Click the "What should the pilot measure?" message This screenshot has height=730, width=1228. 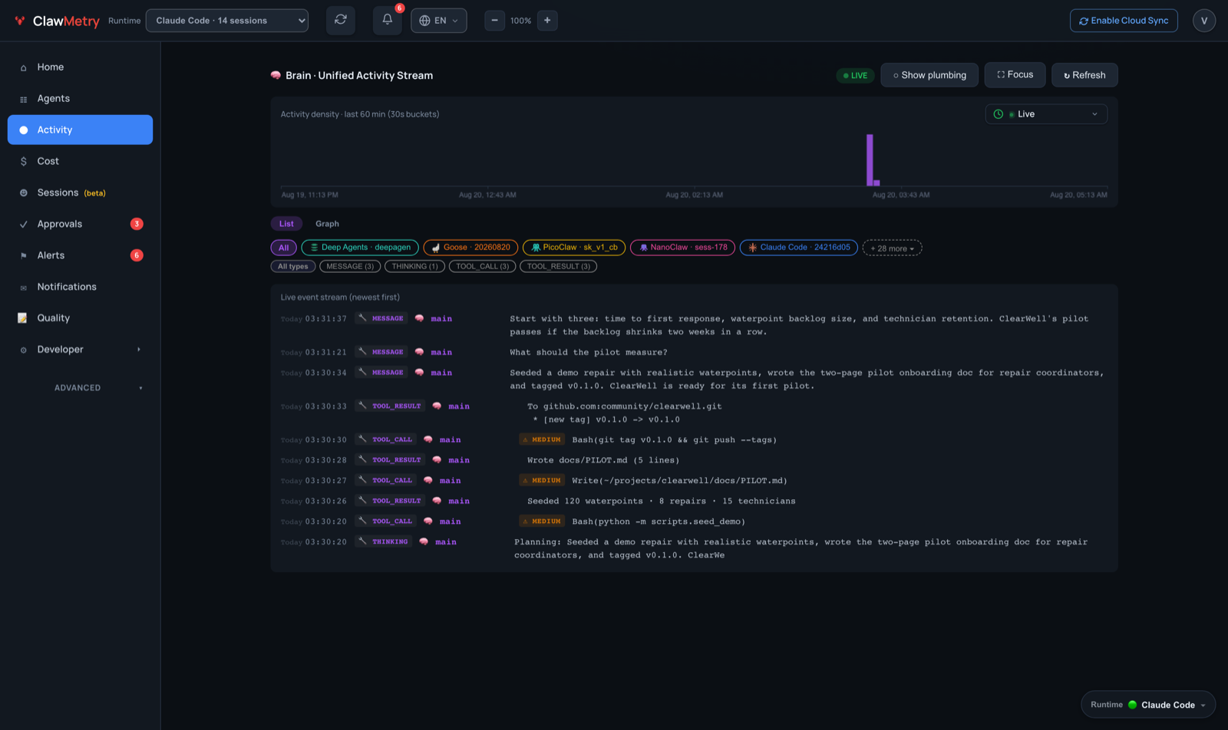(589, 353)
